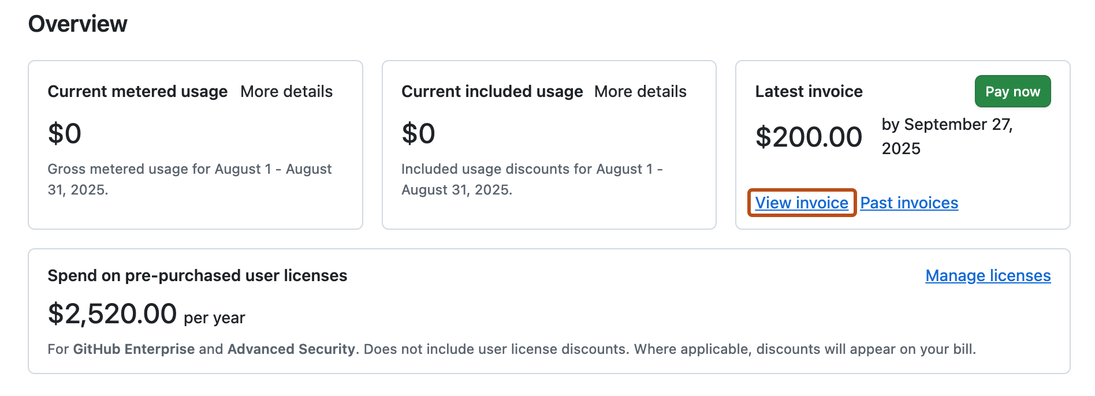Image resolution: width=1095 pixels, height=396 pixels.
Task: Click the green Pay now button
Action: [x=1012, y=91]
